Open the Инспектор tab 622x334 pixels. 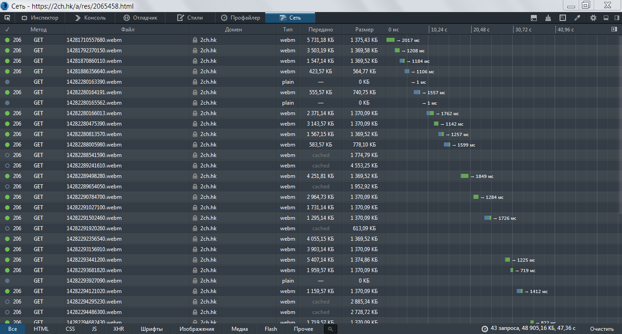(40, 18)
